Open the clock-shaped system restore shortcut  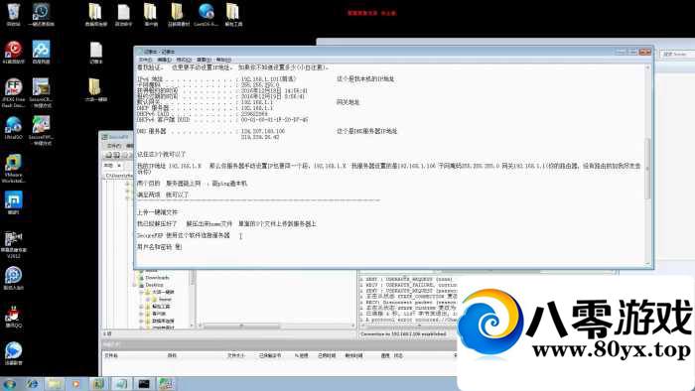click(x=41, y=14)
